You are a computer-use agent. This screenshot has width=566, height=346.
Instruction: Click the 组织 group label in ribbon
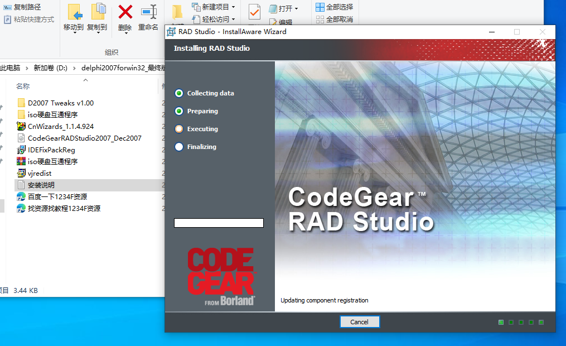112,52
